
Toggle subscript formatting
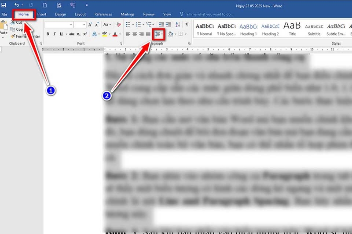point(78,34)
